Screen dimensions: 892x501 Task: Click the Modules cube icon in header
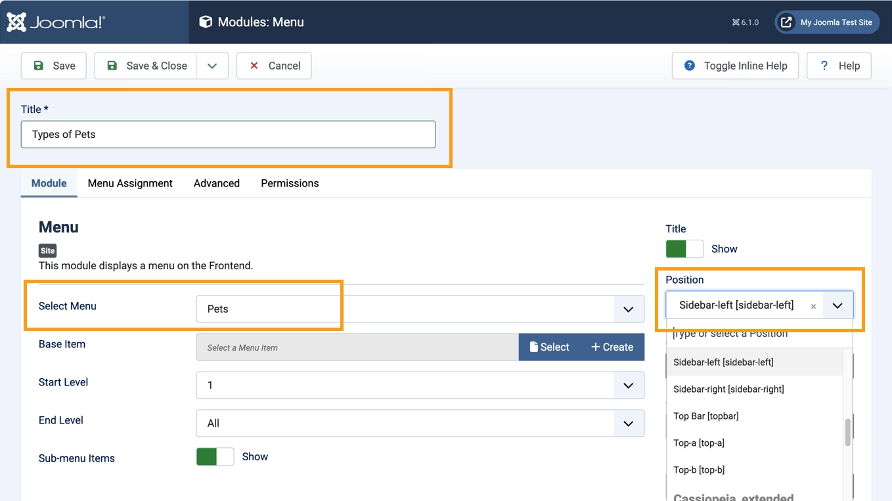tap(206, 22)
